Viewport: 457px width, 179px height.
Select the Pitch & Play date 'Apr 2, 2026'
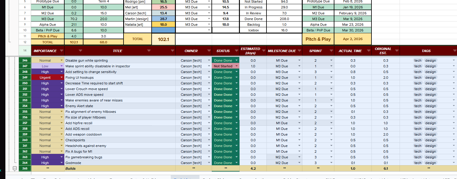click(353, 39)
